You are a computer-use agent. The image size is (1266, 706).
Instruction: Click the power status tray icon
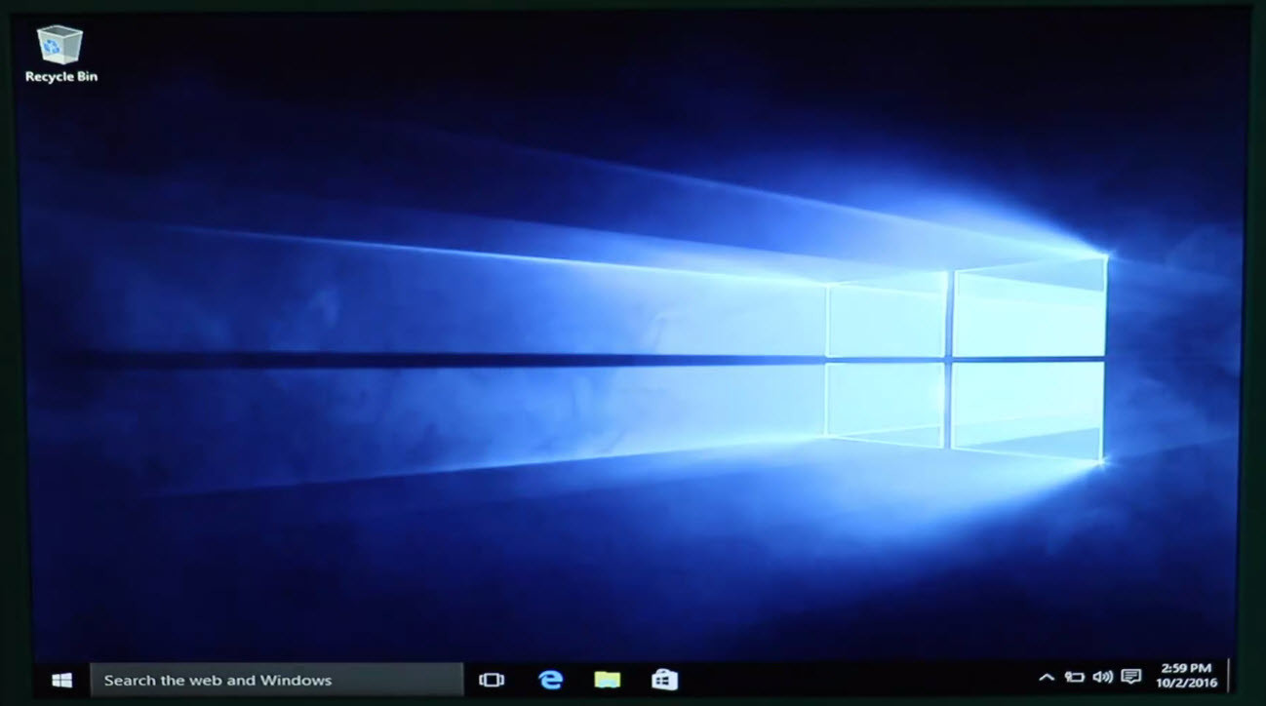(x=1075, y=677)
